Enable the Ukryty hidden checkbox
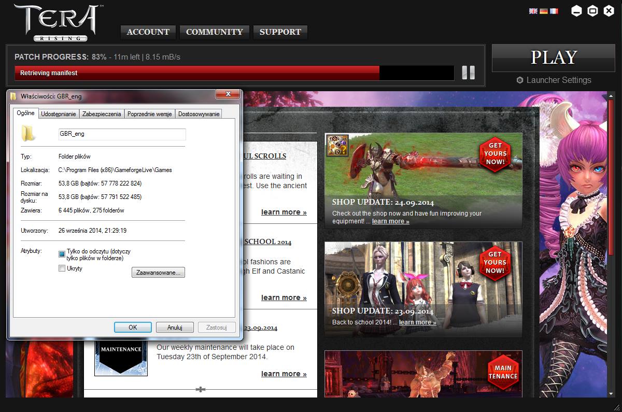622x412 pixels. [62, 268]
